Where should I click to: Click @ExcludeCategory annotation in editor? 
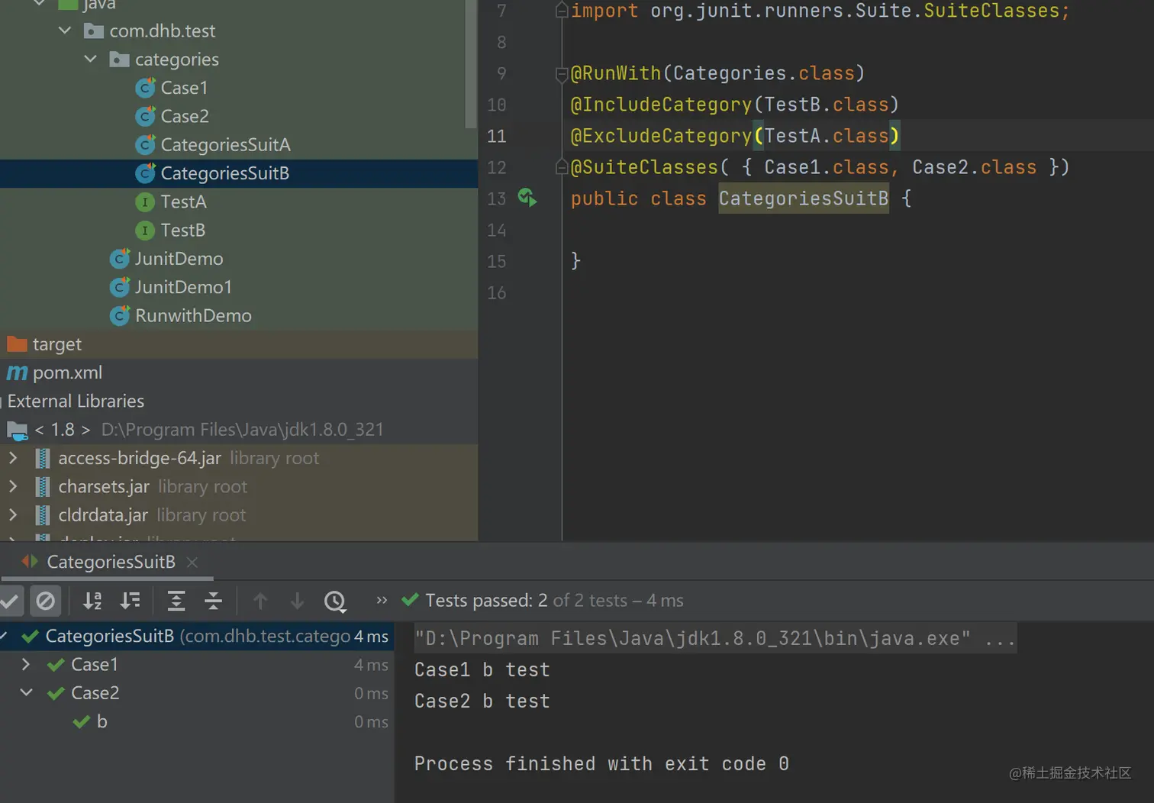coord(662,136)
